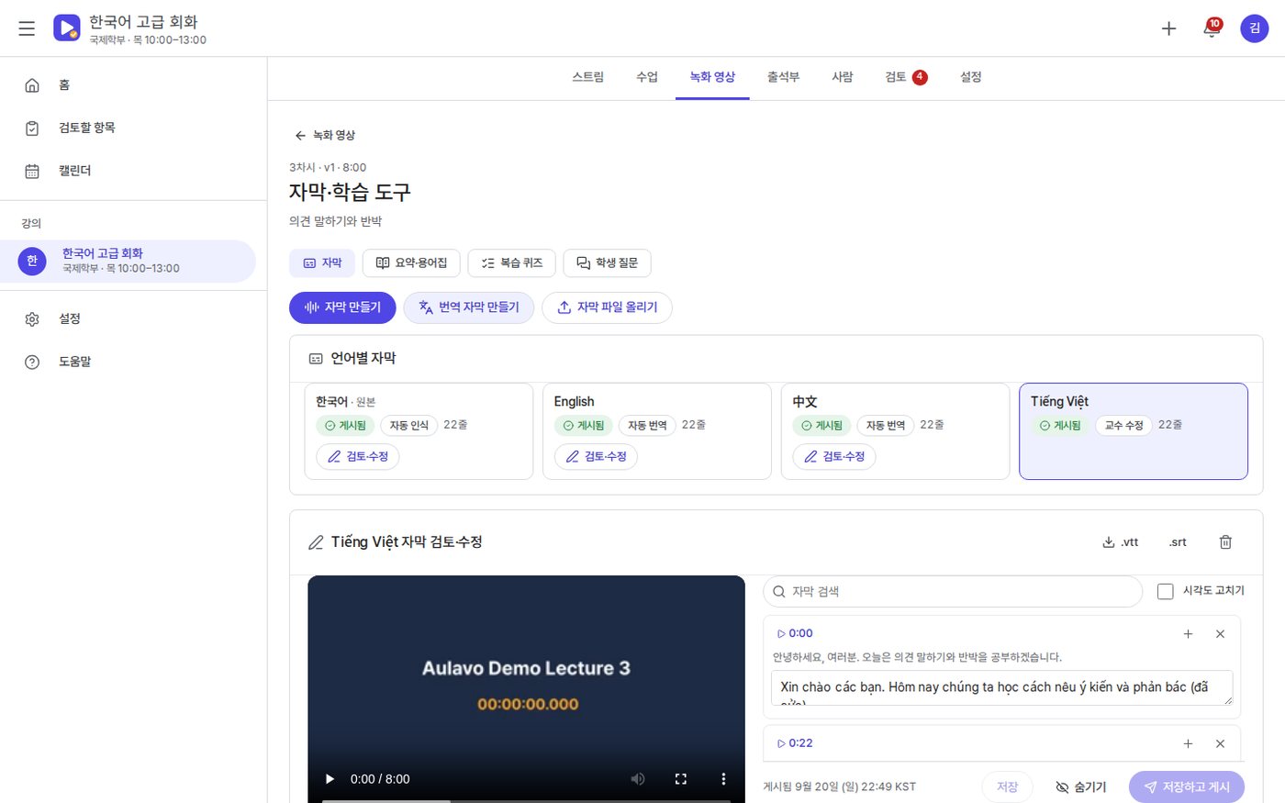Play the lecture video
The image size is (1285, 803).
(330, 779)
